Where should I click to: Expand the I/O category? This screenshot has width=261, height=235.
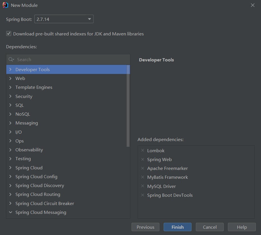coord(10,132)
